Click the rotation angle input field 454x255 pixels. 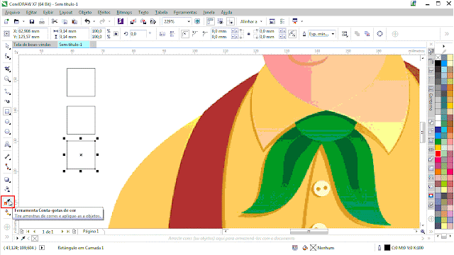[x=138, y=34]
